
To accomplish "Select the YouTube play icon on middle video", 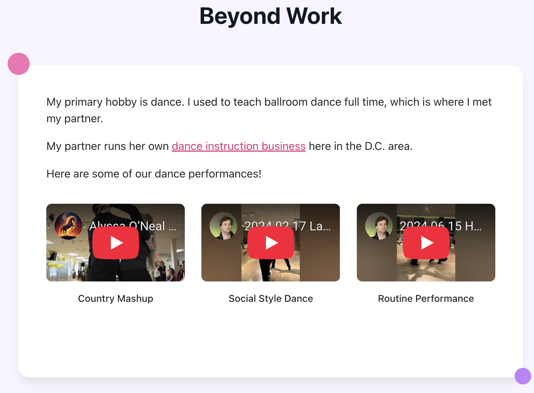I will 271,242.
